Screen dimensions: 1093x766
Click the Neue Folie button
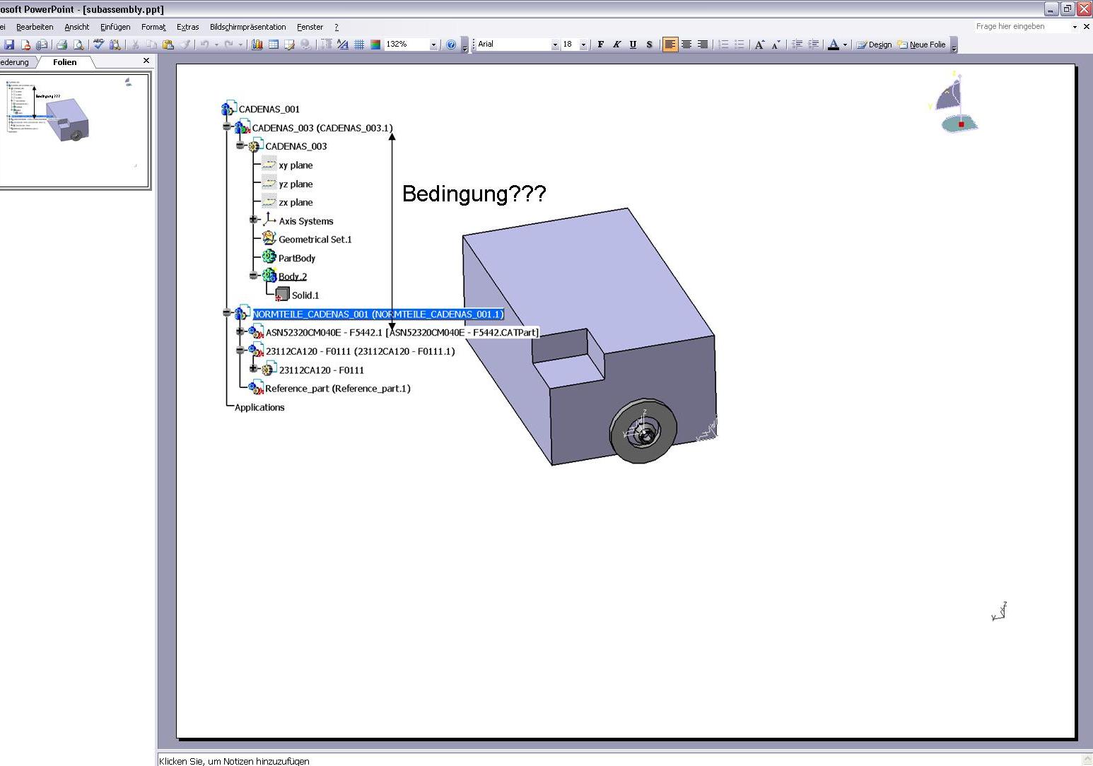(x=921, y=45)
